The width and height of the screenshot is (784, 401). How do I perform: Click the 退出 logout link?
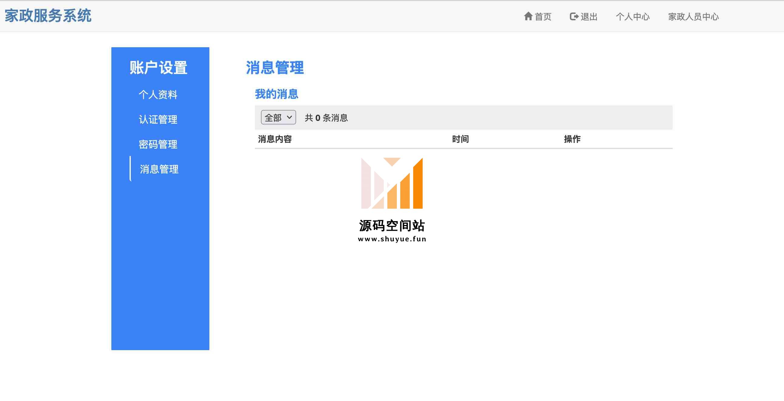(583, 16)
